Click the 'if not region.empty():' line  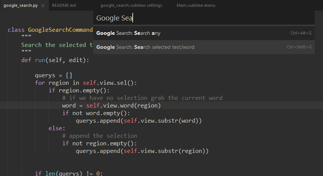tap(99, 143)
